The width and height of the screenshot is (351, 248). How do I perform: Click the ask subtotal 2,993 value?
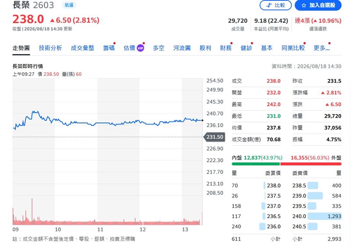[334, 239]
